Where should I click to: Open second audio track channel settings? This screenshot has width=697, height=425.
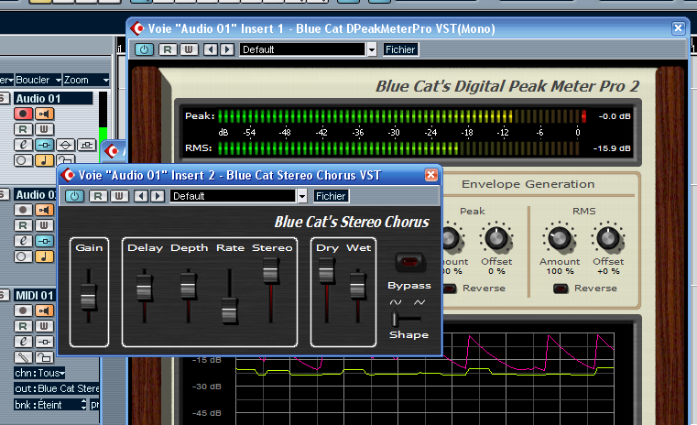23,241
